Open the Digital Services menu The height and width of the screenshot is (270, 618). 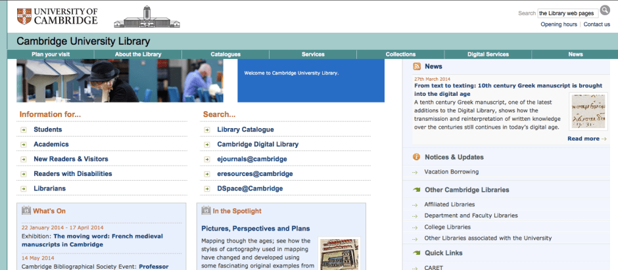pos(488,55)
